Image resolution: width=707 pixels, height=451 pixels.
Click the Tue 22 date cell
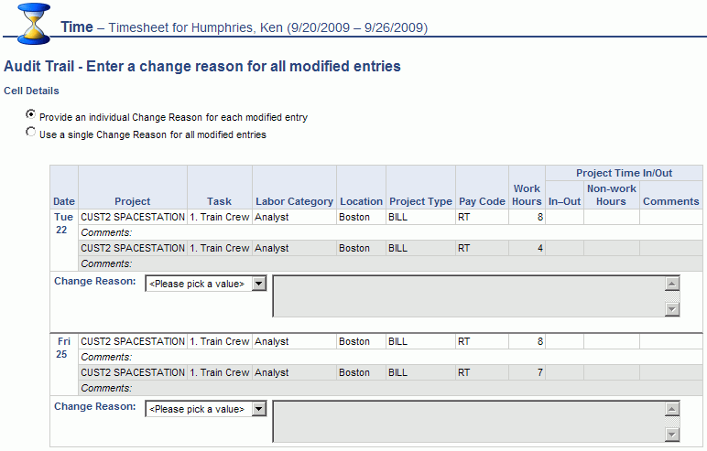[64, 223]
